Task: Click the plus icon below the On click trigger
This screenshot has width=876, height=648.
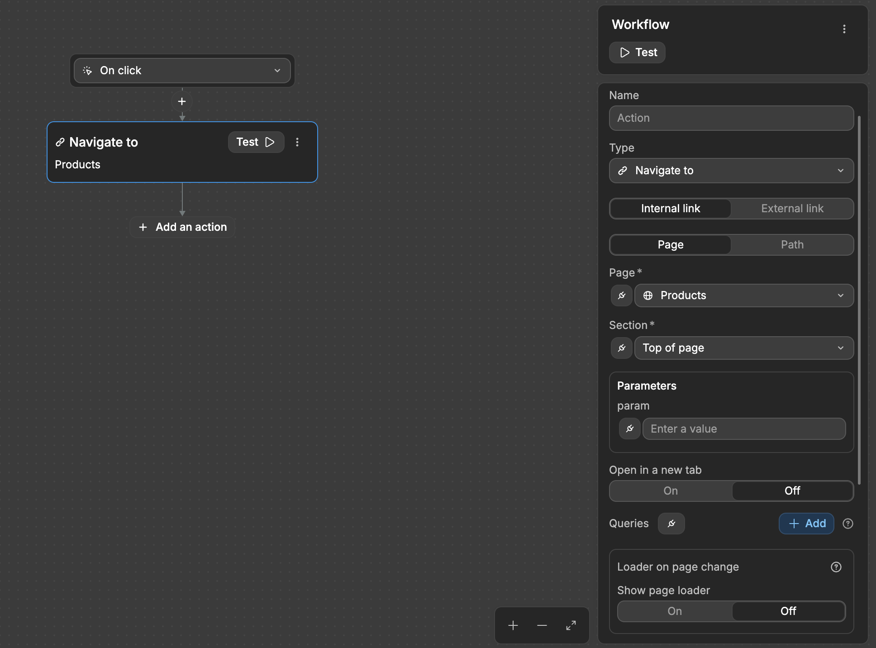Action: pyautogui.click(x=182, y=101)
